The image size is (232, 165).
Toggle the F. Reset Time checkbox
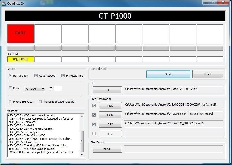click(x=63, y=76)
